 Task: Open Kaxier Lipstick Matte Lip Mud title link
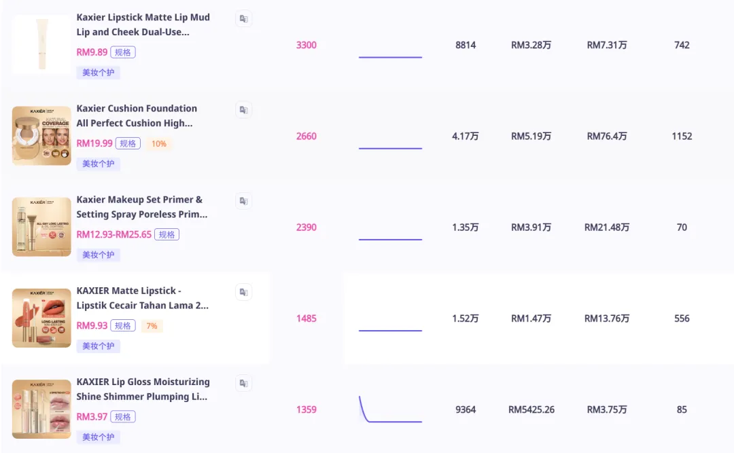pos(143,24)
